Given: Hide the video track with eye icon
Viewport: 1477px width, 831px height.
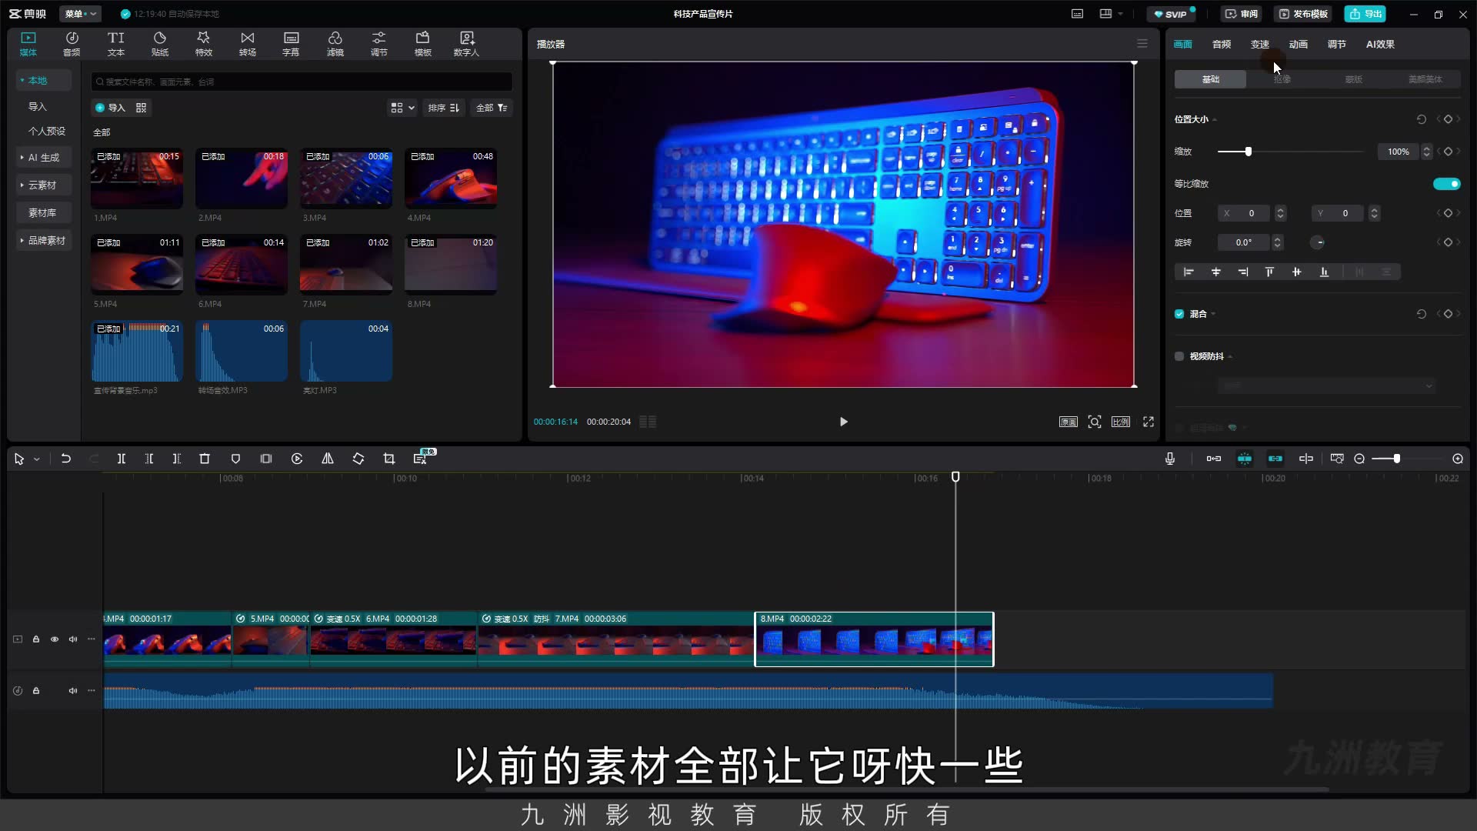Looking at the screenshot, I should 55,639.
